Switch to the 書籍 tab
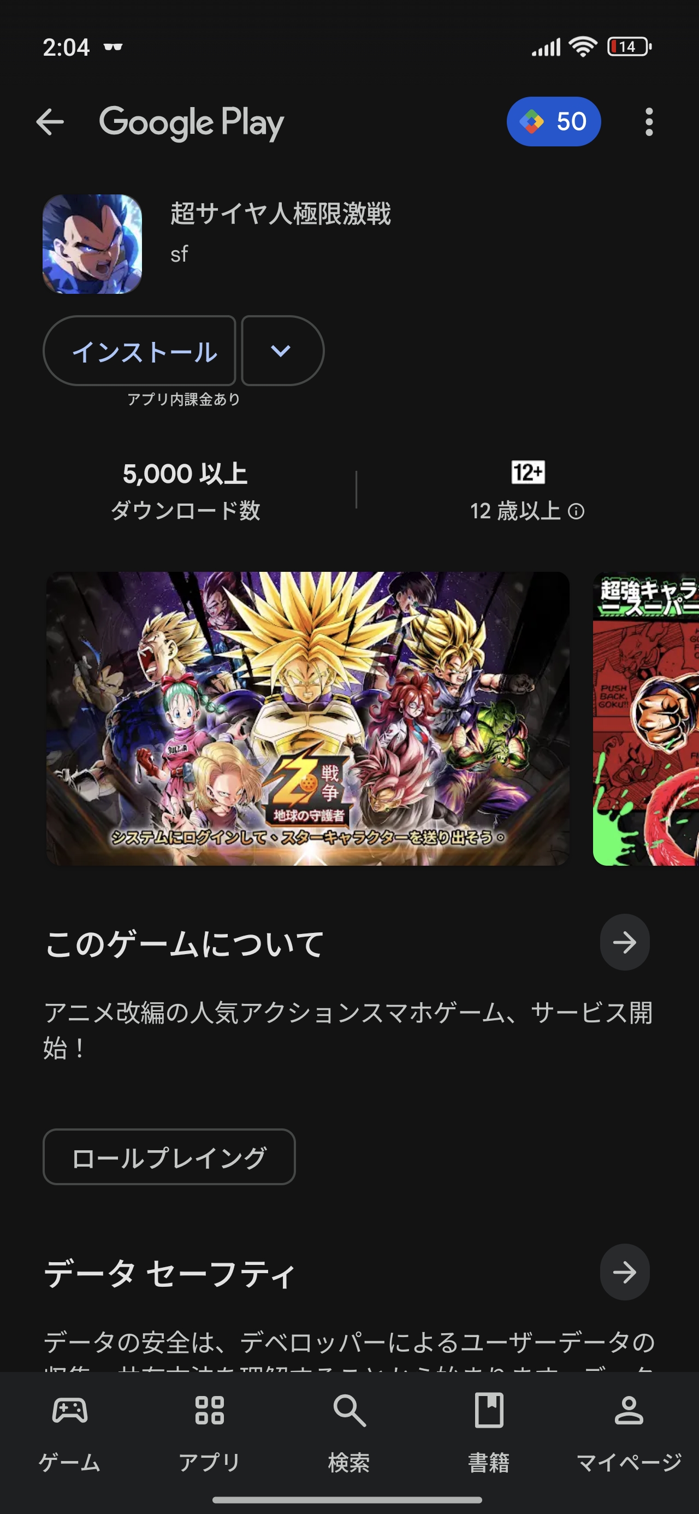 tap(489, 1432)
